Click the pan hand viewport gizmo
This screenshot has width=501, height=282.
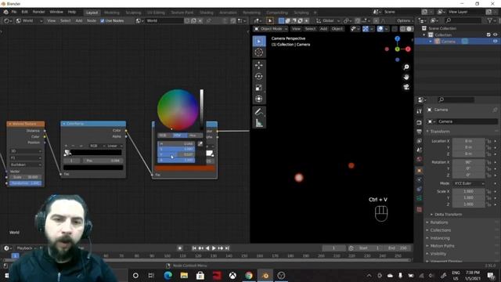coord(406,77)
